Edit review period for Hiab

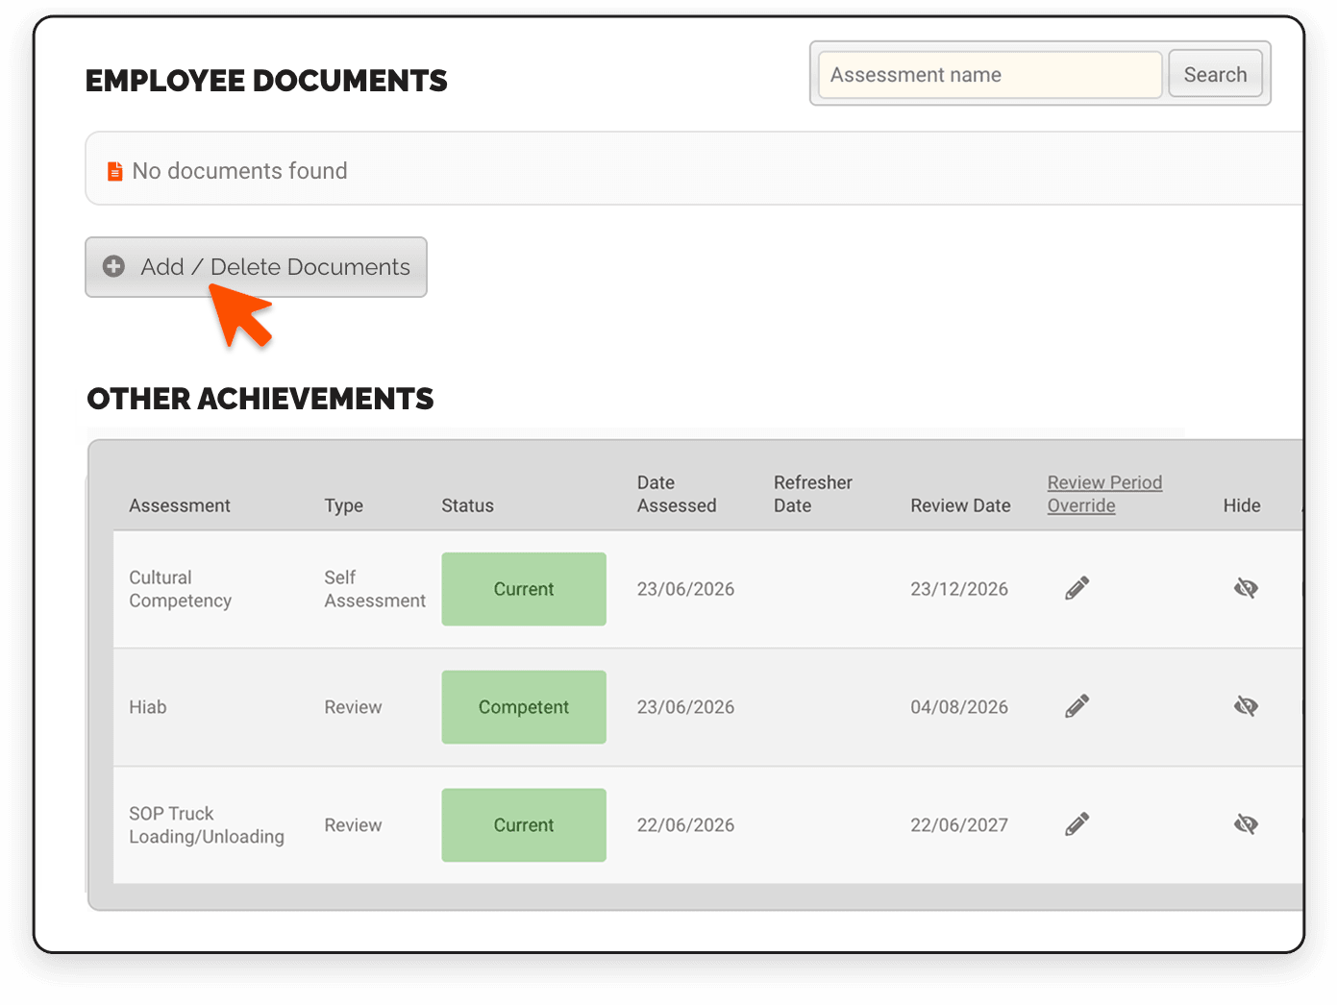pyautogui.click(x=1077, y=706)
